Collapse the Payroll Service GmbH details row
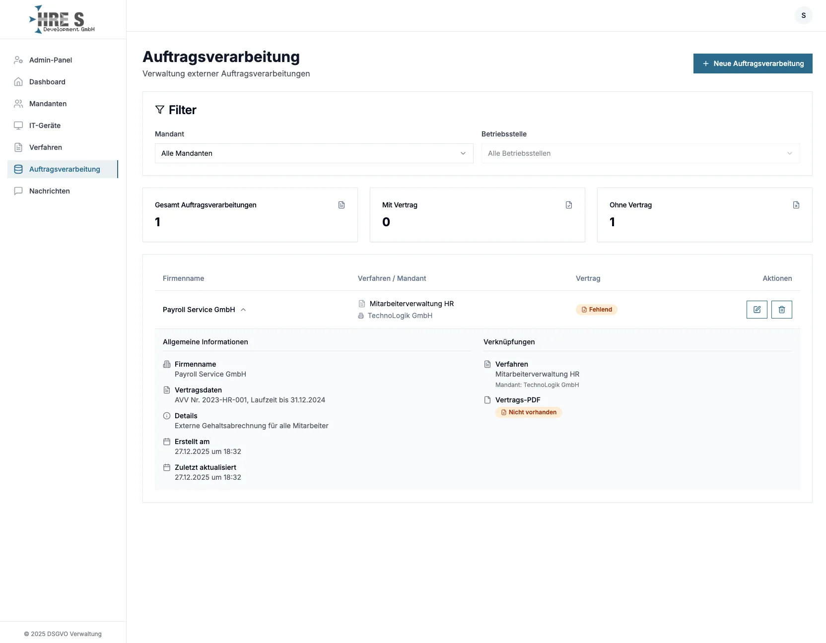 coord(244,310)
